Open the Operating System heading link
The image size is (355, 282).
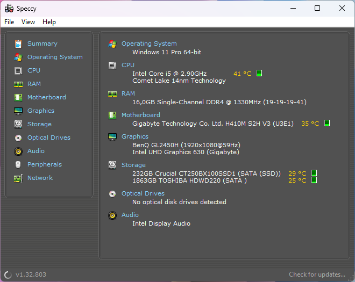149,44
